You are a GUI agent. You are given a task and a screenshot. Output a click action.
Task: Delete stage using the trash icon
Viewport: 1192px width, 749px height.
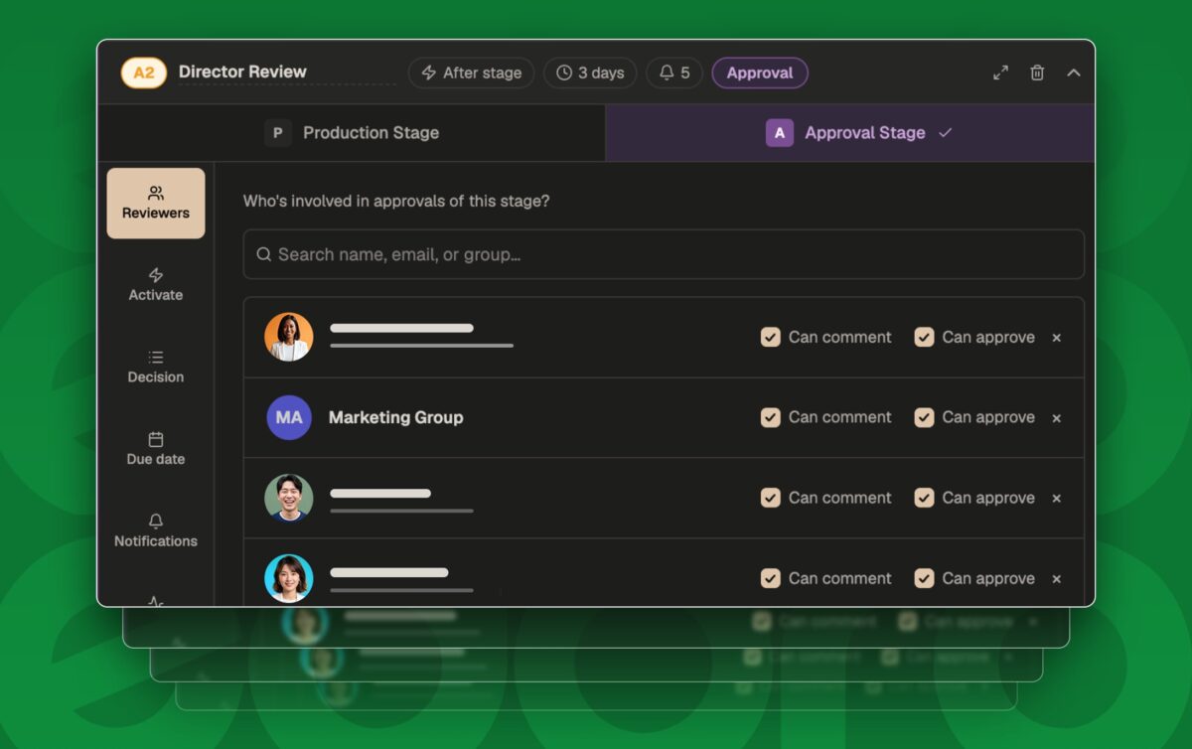click(1037, 73)
